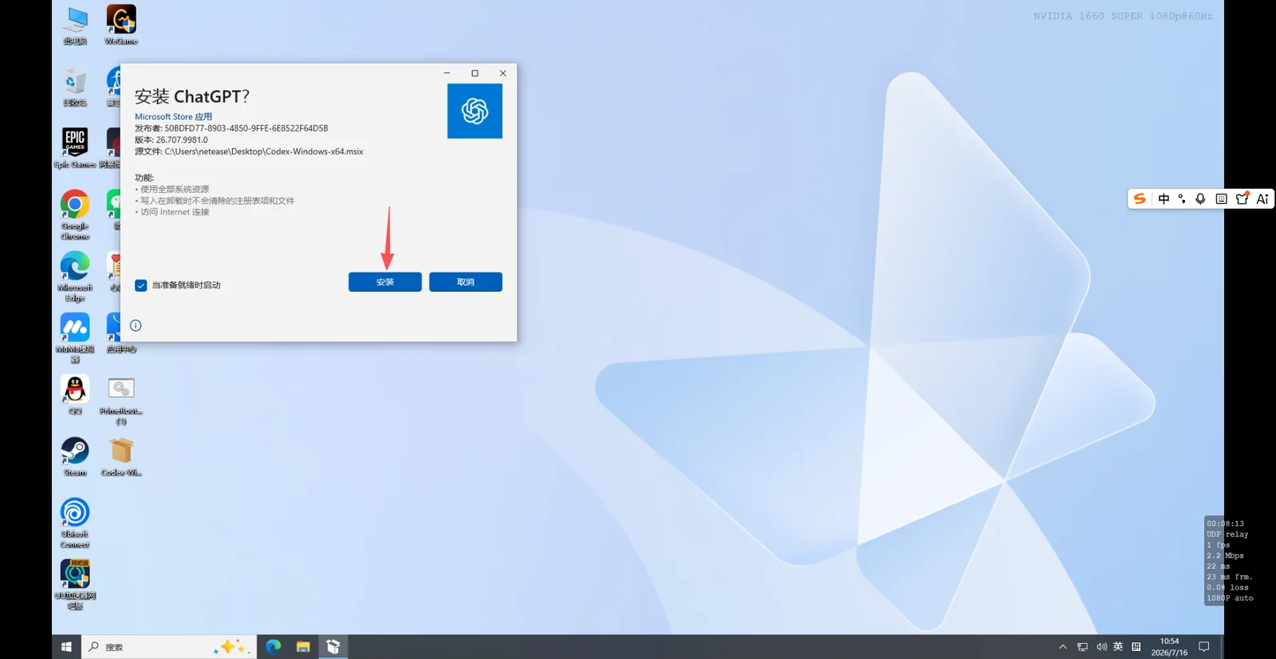Image resolution: width=1276 pixels, height=659 pixels.
Task: Click the network tray icon
Action: pos(1082,647)
